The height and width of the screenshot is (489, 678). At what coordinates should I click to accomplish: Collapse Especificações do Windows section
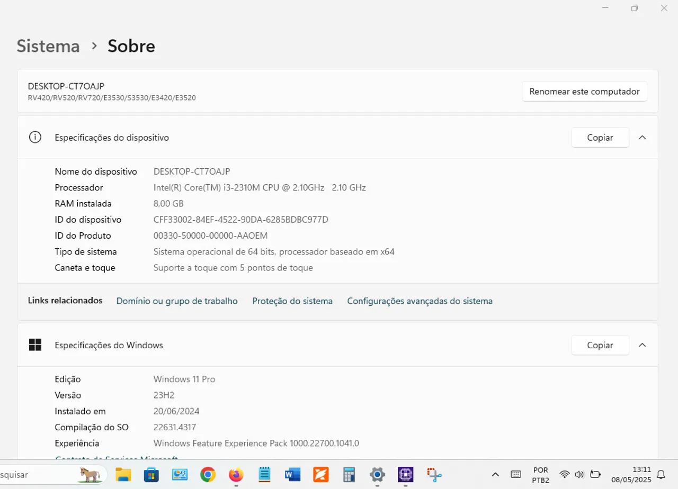(643, 345)
